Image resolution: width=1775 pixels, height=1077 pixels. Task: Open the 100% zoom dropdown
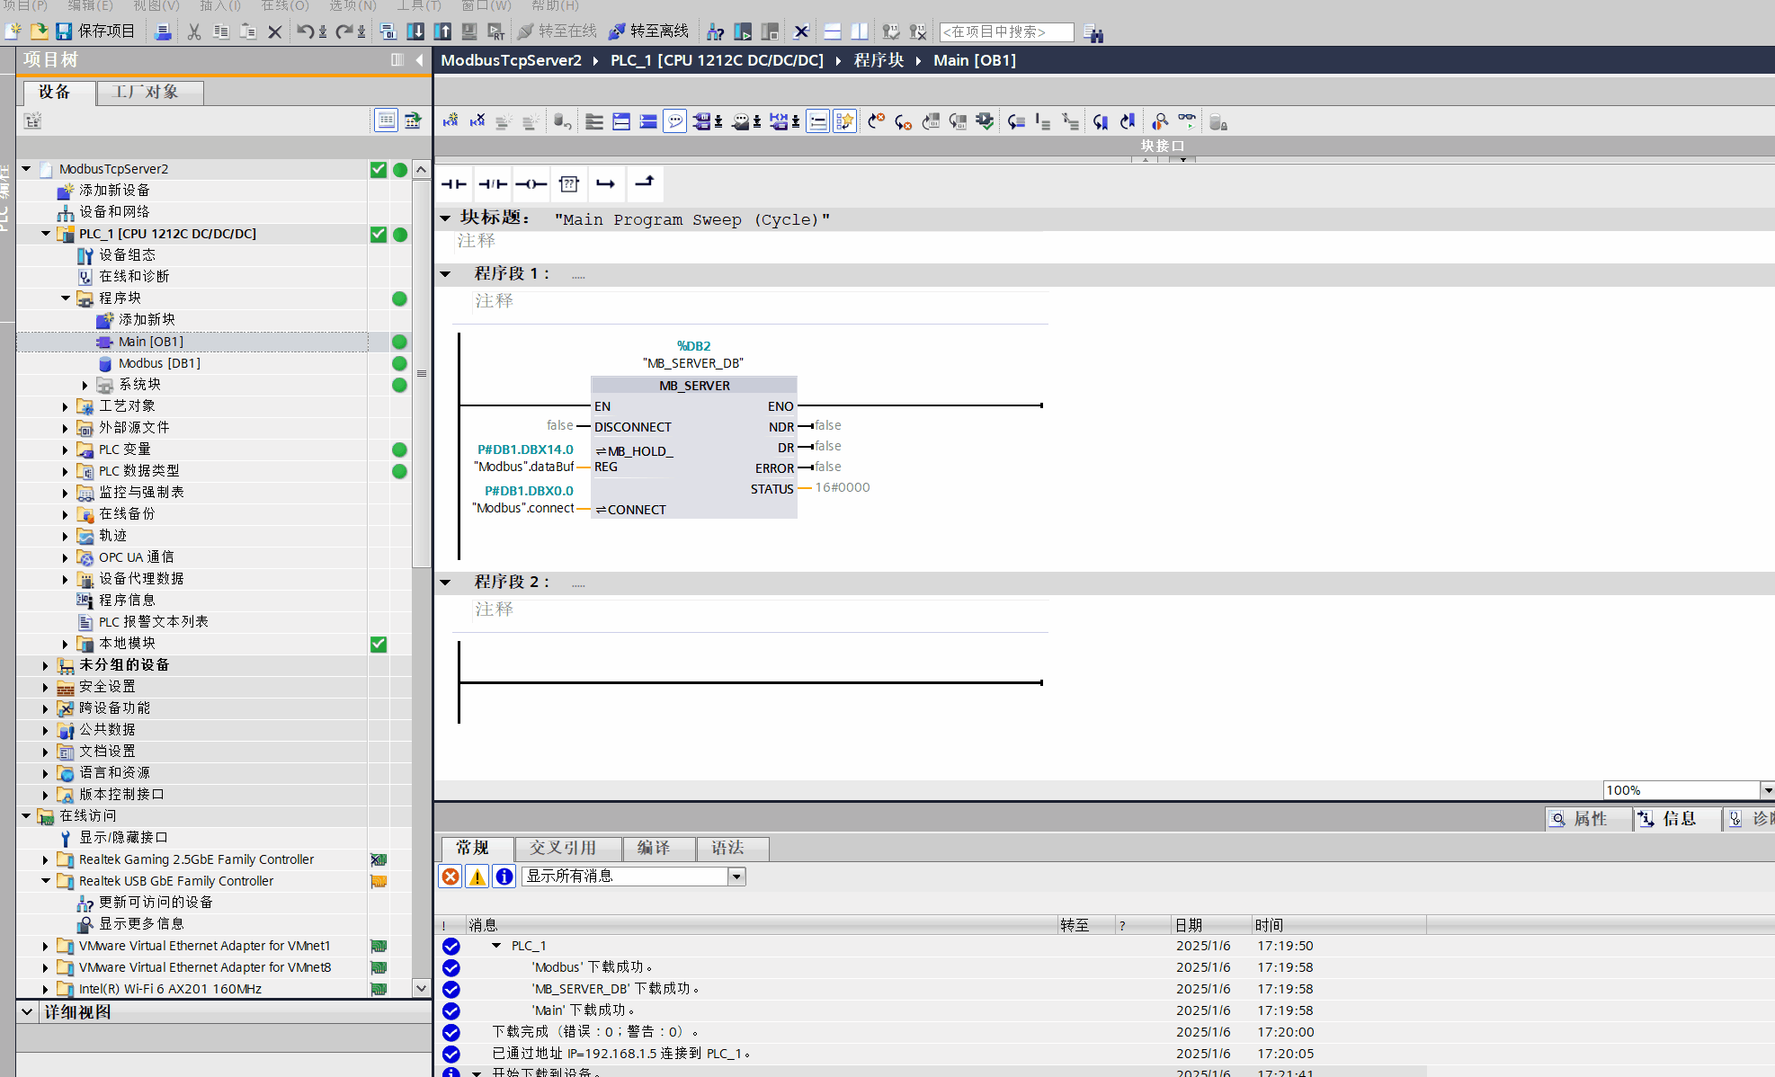(1767, 790)
